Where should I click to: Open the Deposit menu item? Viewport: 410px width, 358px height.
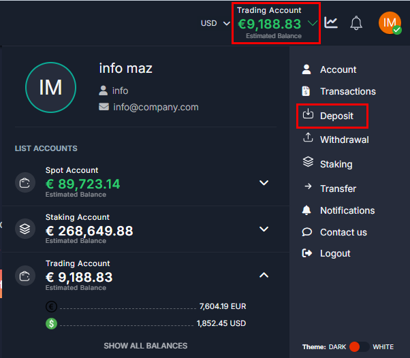(x=336, y=116)
